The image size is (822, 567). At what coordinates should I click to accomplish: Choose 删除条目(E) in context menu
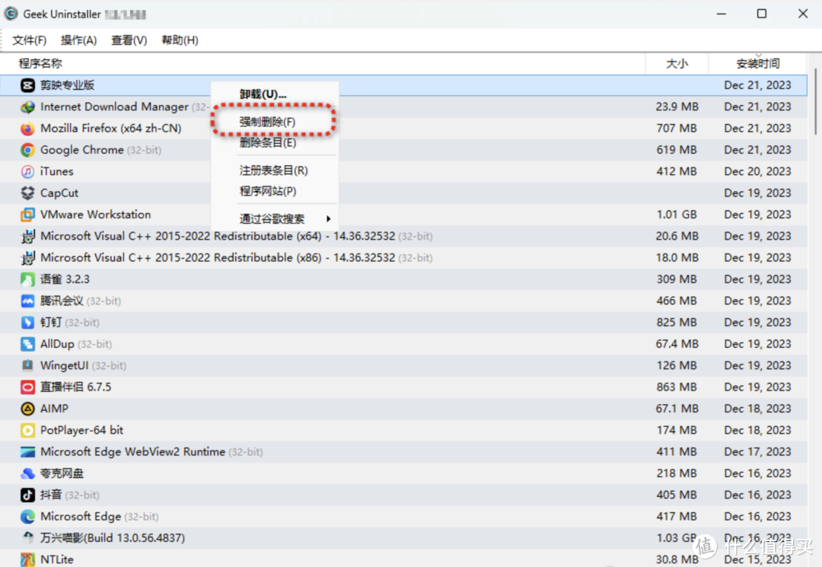pyautogui.click(x=268, y=142)
